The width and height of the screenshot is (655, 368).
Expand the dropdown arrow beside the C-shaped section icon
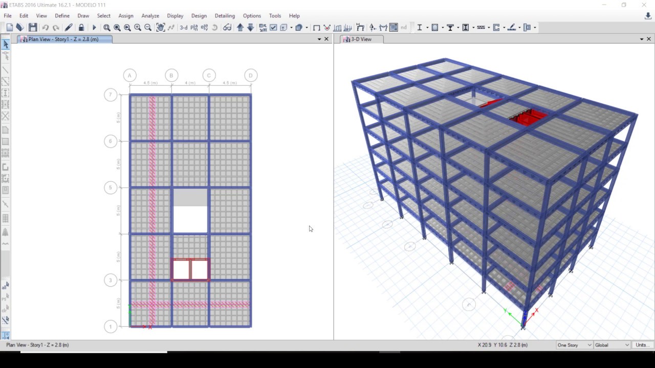[x=504, y=28]
